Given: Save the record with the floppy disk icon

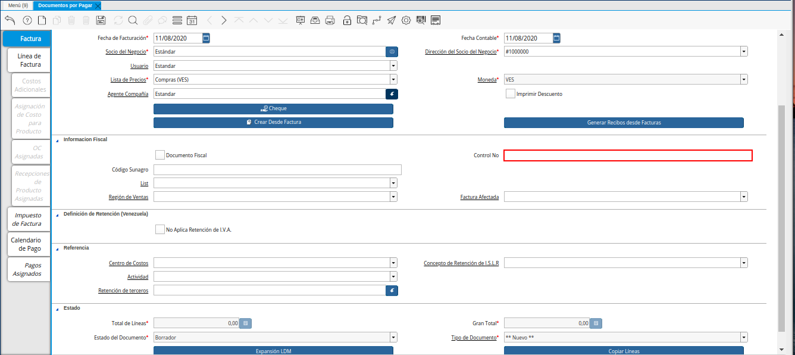Looking at the screenshot, I should pos(101,20).
